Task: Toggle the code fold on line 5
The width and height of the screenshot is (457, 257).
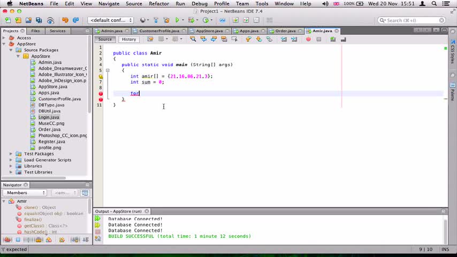Action: 108,70
